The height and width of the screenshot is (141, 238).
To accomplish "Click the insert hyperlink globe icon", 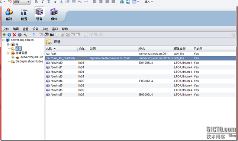I will point(122,1).
